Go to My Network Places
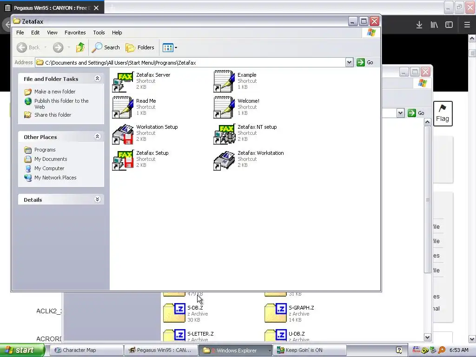476x357 pixels. (x=55, y=177)
